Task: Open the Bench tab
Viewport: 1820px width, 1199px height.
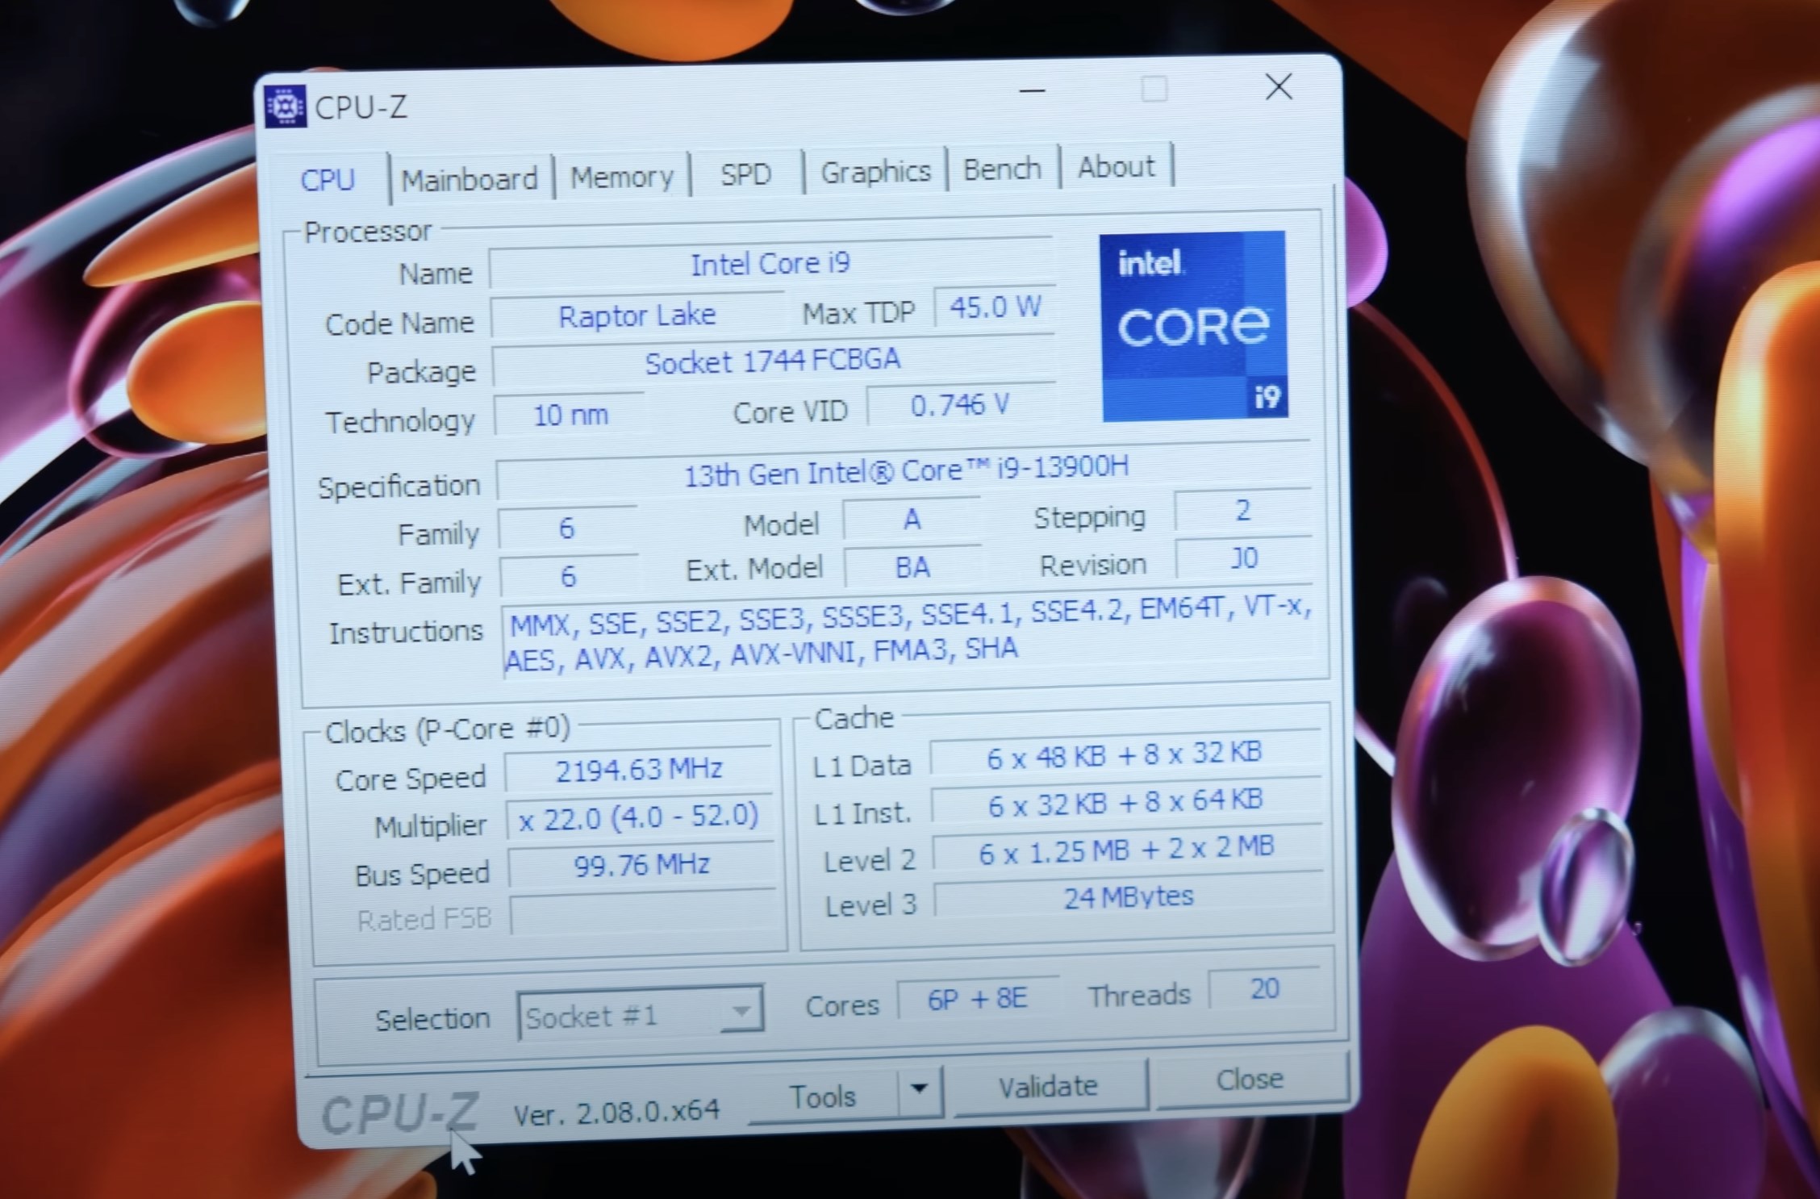Action: tap(1002, 169)
